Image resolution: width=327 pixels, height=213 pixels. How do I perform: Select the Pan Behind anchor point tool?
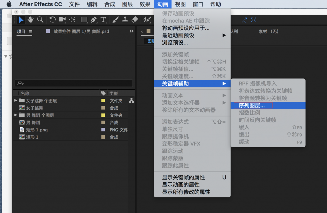(72, 20)
